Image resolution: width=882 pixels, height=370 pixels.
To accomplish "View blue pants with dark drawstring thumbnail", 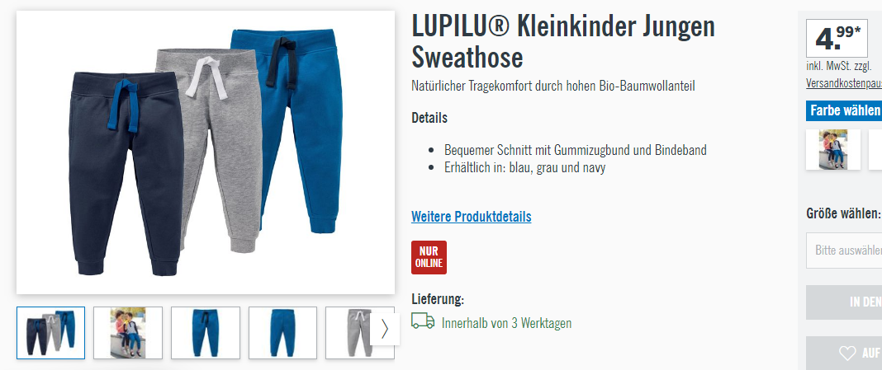I will (x=206, y=332).
